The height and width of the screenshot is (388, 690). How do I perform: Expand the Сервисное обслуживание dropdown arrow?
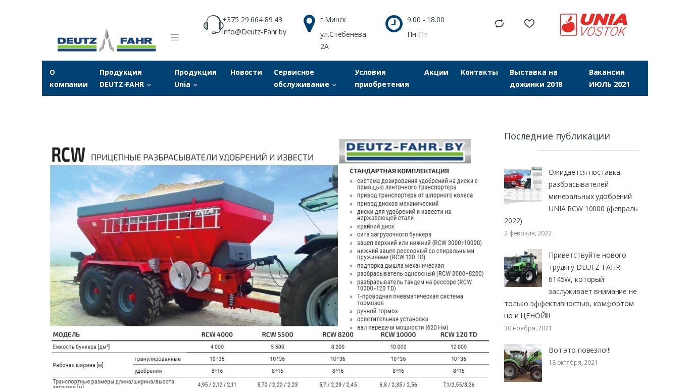334,85
